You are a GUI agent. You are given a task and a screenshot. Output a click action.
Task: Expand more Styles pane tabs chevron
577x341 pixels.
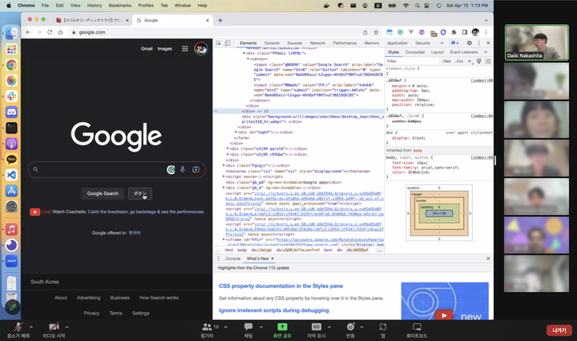(x=486, y=52)
